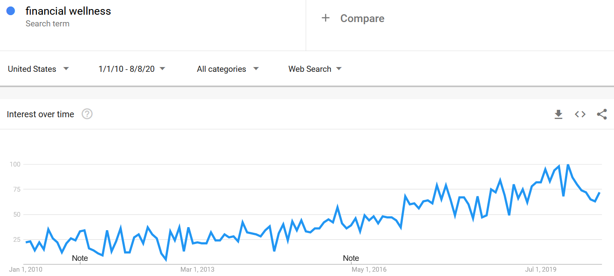The width and height of the screenshot is (614, 276).
Task: Change the Web Search type dropdown
Action: 315,69
